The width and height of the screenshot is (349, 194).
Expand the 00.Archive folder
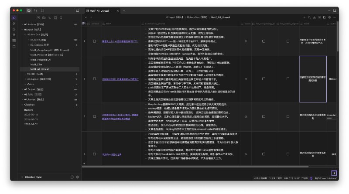click(x=22, y=24)
